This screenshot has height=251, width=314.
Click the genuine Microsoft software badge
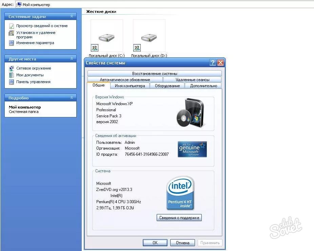[192, 149]
